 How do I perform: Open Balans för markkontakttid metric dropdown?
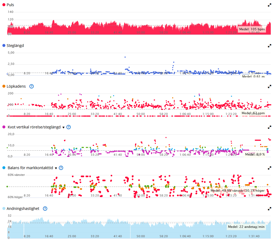[56, 168]
